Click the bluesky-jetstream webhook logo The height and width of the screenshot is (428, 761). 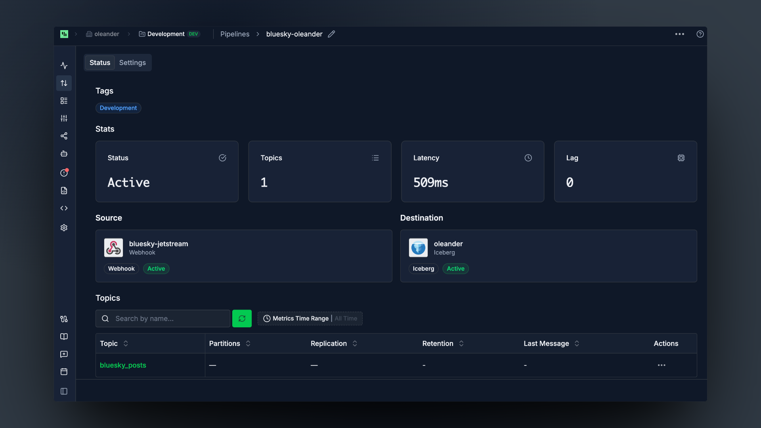click(x=113, y=248)
